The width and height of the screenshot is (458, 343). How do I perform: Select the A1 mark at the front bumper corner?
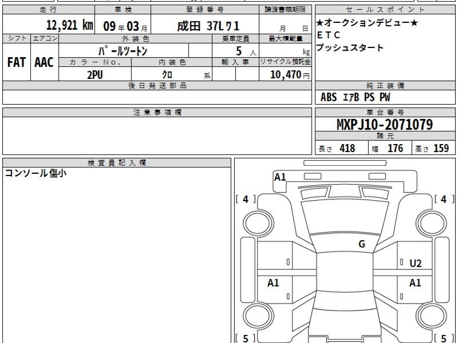(280, 177)
